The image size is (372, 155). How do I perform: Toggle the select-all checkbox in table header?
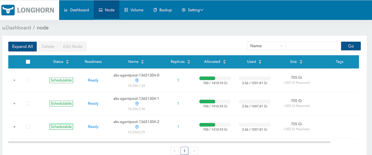(x=28, y=62)
